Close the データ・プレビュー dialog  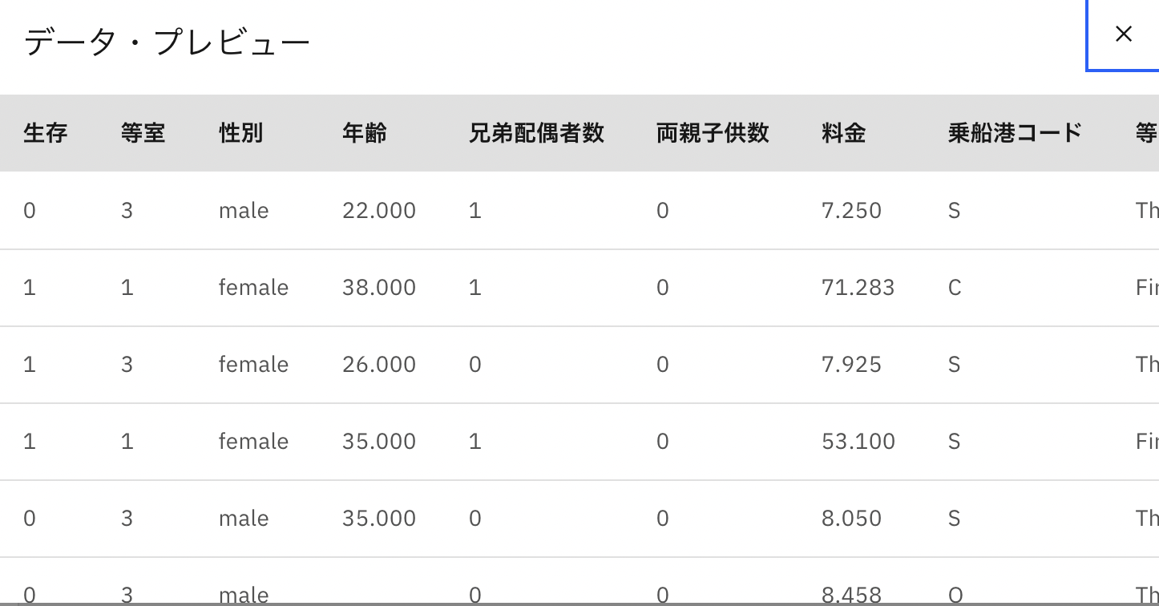[x=1122, y=34]
